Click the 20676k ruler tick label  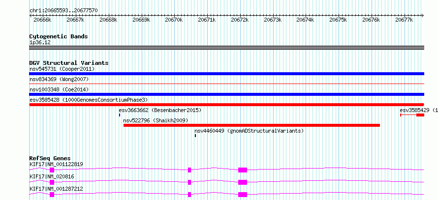(372, 20)
